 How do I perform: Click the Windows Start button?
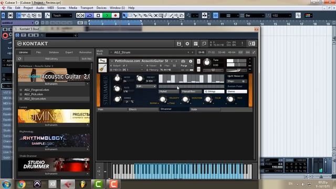tap(6, 184)
